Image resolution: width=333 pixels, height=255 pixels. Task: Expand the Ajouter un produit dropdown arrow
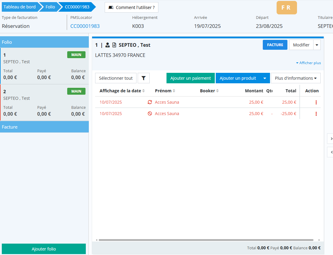265,78
